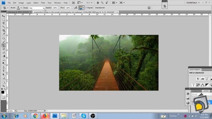Switch to the LAYERS panel tab
This screenshot has height=119, width=212.
click(206, 91)
